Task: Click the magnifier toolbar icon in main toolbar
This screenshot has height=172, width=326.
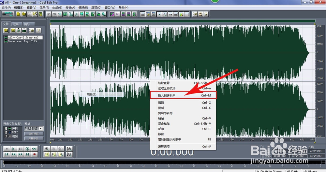Action: 165,14
